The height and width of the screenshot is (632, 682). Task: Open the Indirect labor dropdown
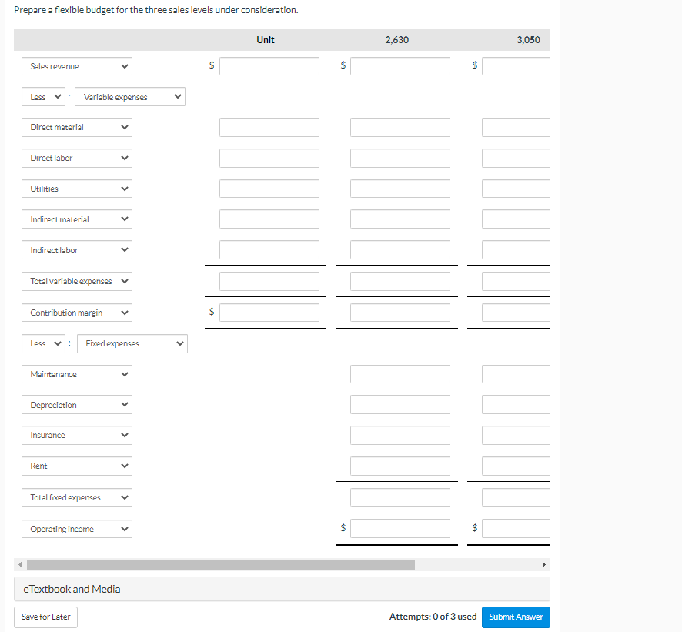(x=77, y=250)
